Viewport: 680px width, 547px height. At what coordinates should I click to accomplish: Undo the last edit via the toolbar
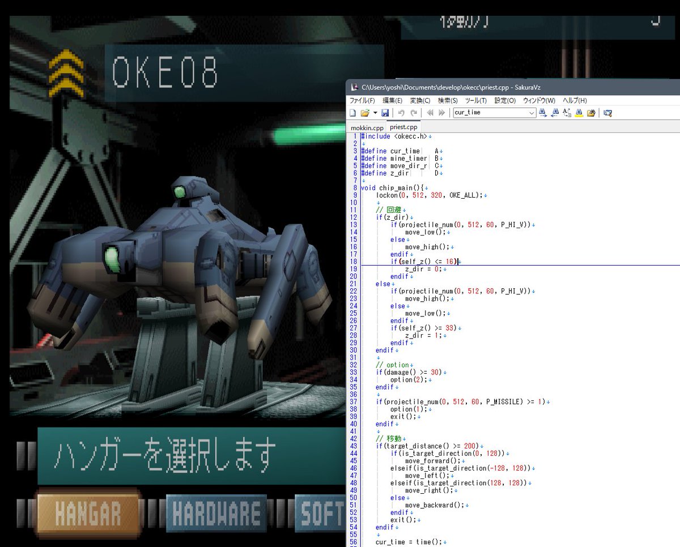401,113
